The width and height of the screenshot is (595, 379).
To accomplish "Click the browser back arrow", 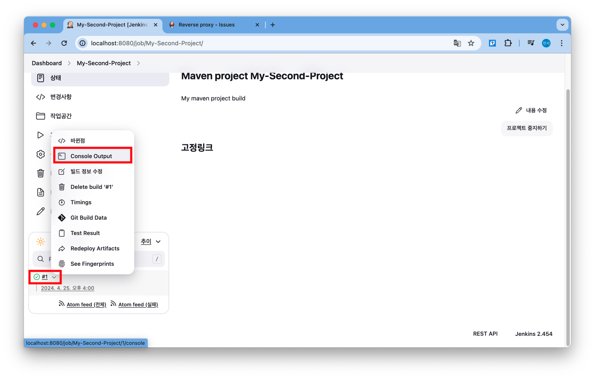I will [33, 43].
